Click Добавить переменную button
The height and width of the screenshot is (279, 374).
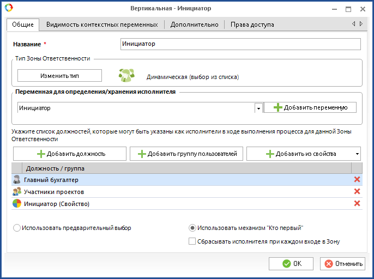(310, 107)
